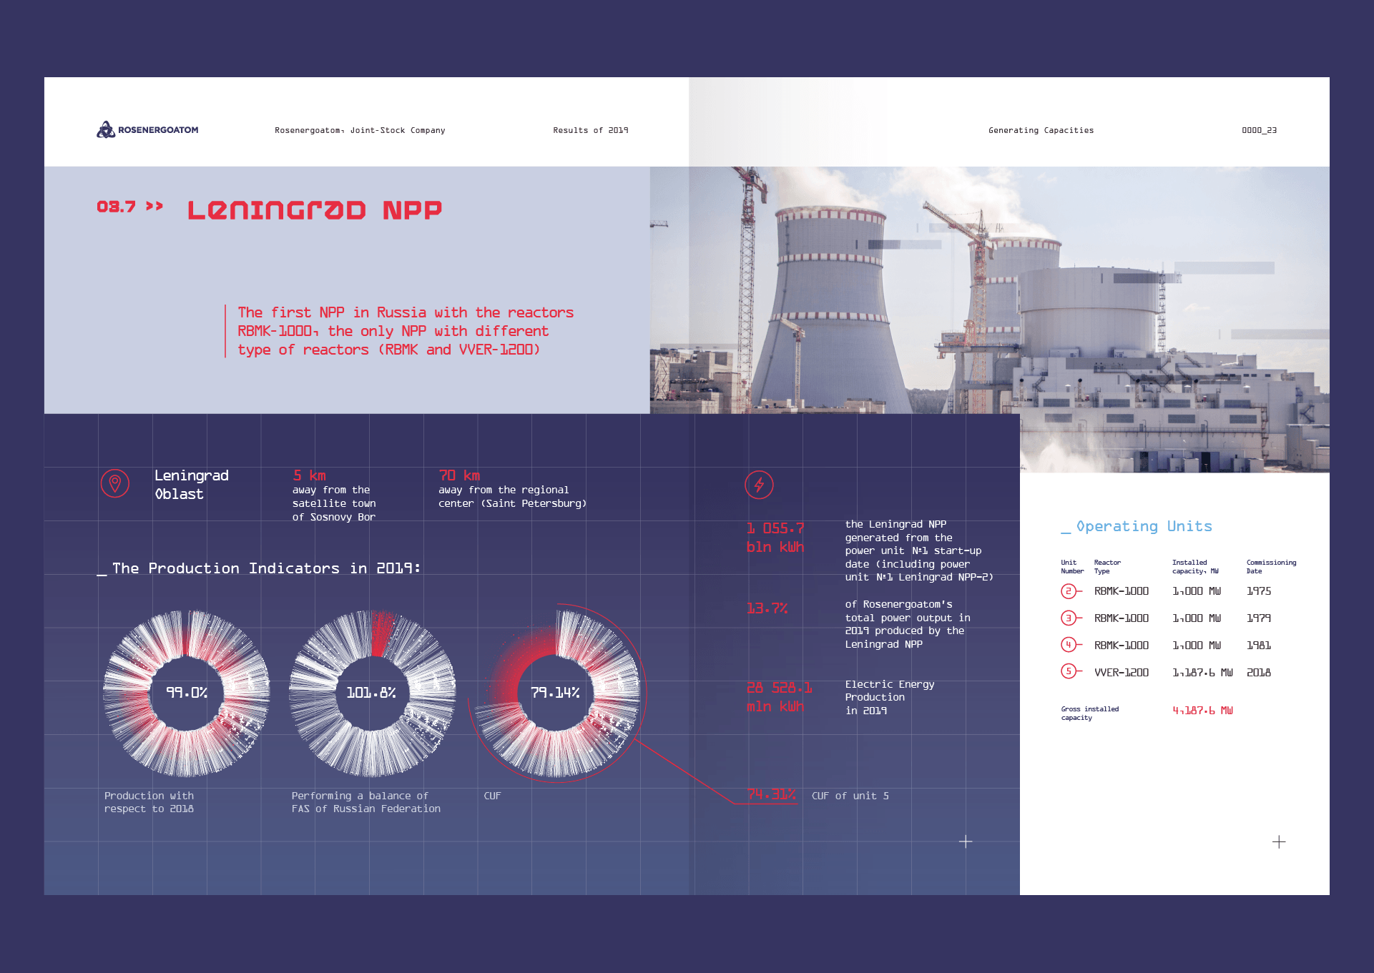1374x973 pixels.
Task: Click the Rosenergoatom logo
Action: click(147, 129)
